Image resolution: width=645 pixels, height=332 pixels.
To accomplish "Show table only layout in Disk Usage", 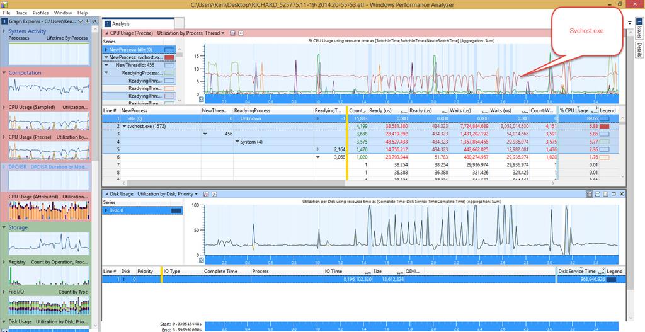I will (x=605, y=194).
